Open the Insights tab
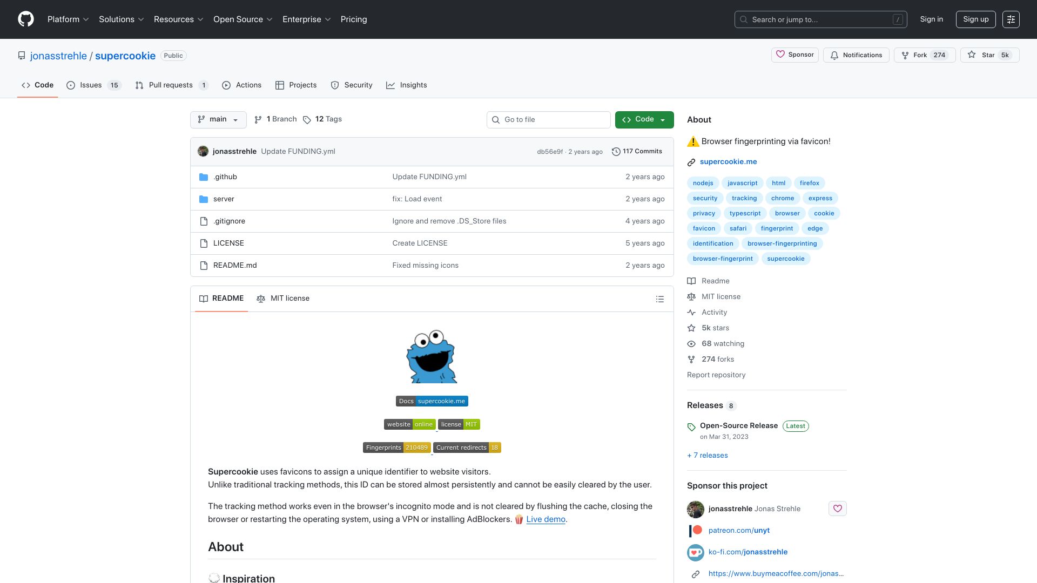The width and height of the screenshot is (1037, 583). point(407,85)
